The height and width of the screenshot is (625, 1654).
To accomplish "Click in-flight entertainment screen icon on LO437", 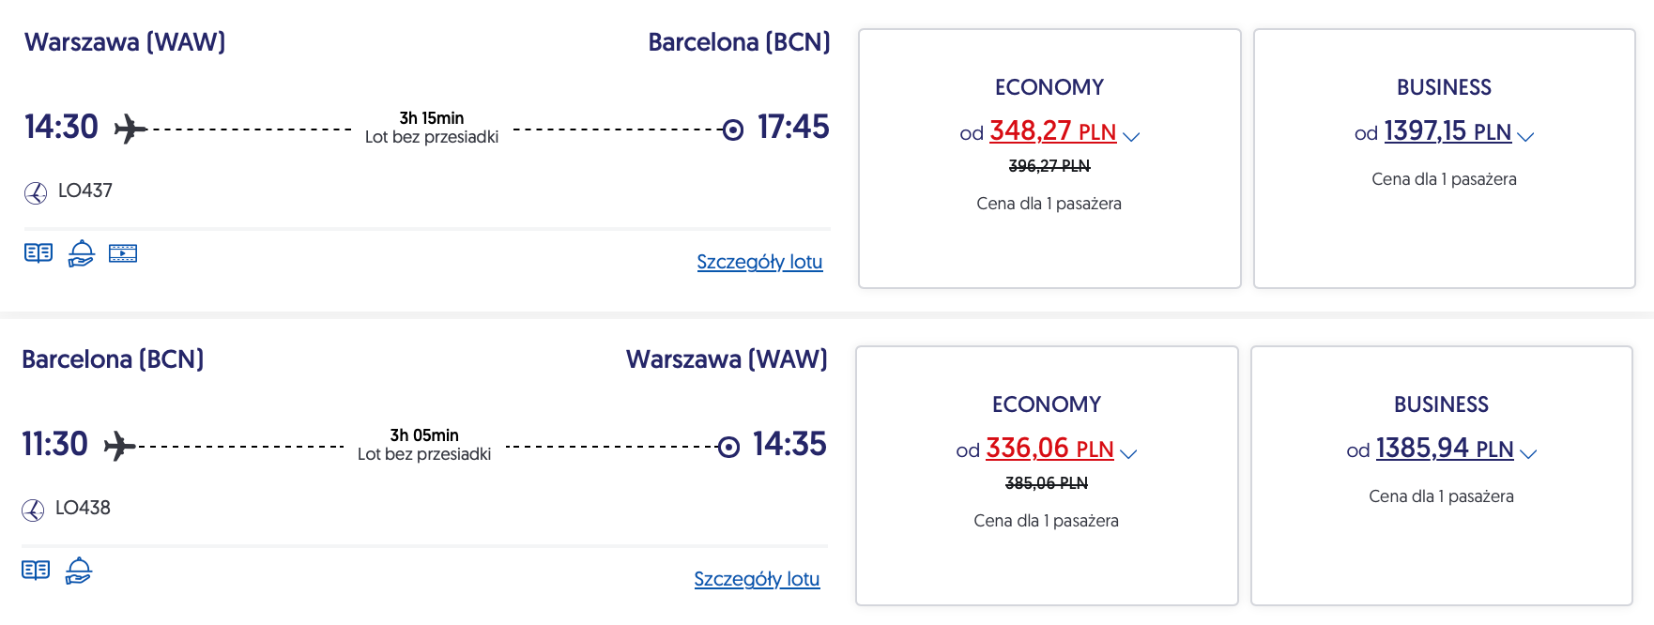I will point(123,253).
